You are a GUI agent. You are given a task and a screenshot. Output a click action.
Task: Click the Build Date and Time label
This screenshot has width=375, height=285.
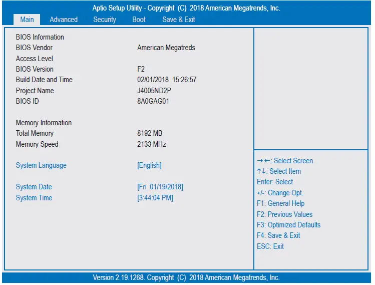pos(44,80)
